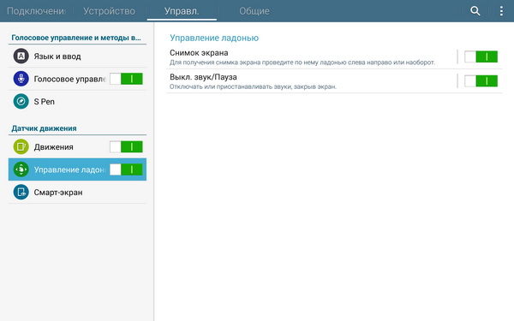514x321 pixels.
Task: Switch to the Устройство tab
Action: (x=109, y=11)
